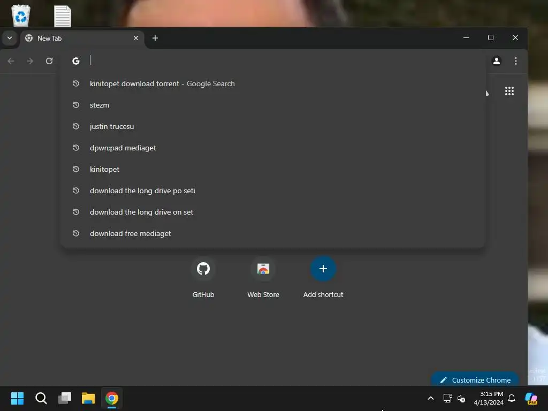
Task: Open the GitHub shortcut
Action: pyautogui.click(x=203, y=278)
